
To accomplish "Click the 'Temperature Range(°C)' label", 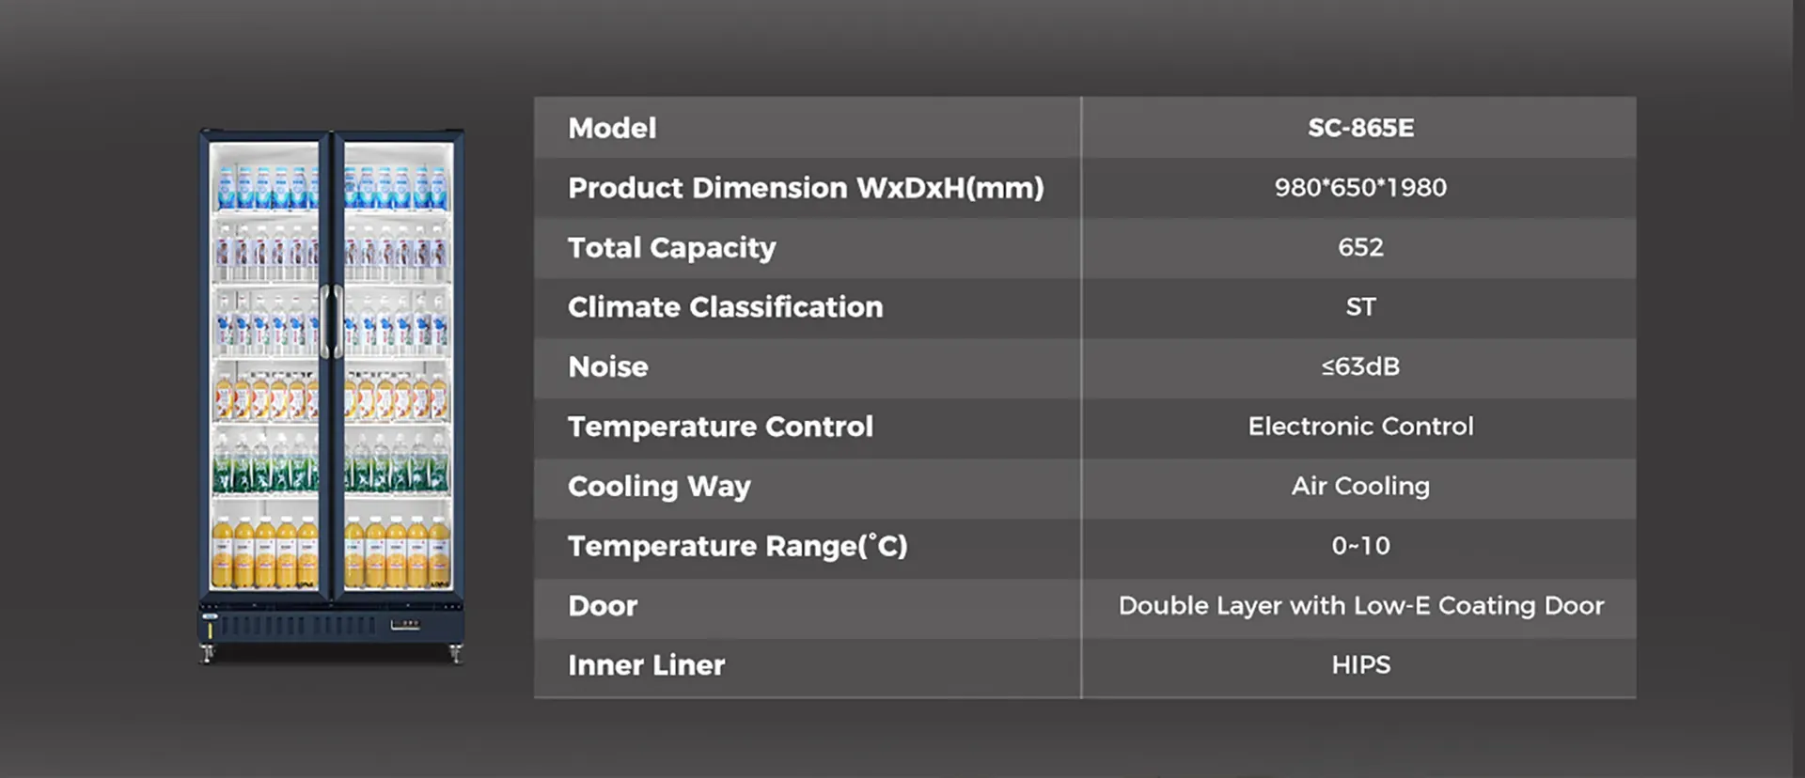I will (x=737, y=546).
